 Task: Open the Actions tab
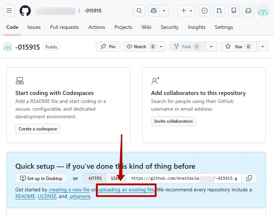(97, 27)
